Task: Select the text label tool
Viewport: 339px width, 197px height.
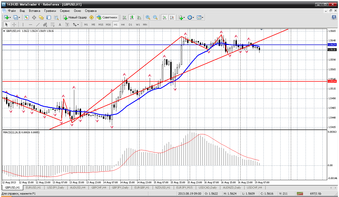Action: tap(67, 24)
